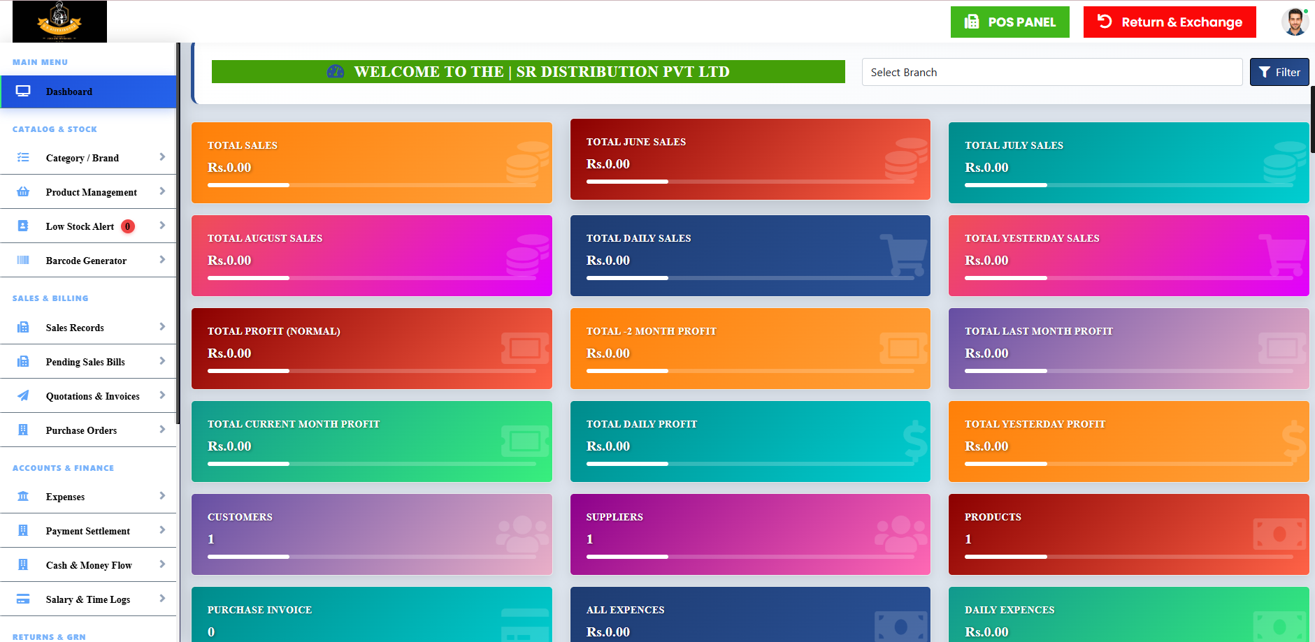This screenshot has height=642, width=1315.
Task: Click the Purchase Orders building icon
Action: (x=23, y=430)
